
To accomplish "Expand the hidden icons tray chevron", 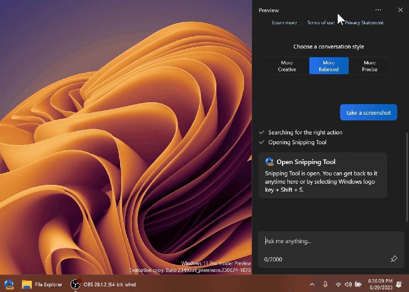I will pyautogui.click(x=312, y=284).
